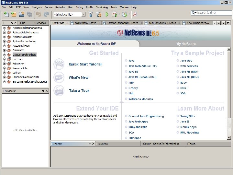
Task: Click the What's New icon
Action: pos(59,77)
